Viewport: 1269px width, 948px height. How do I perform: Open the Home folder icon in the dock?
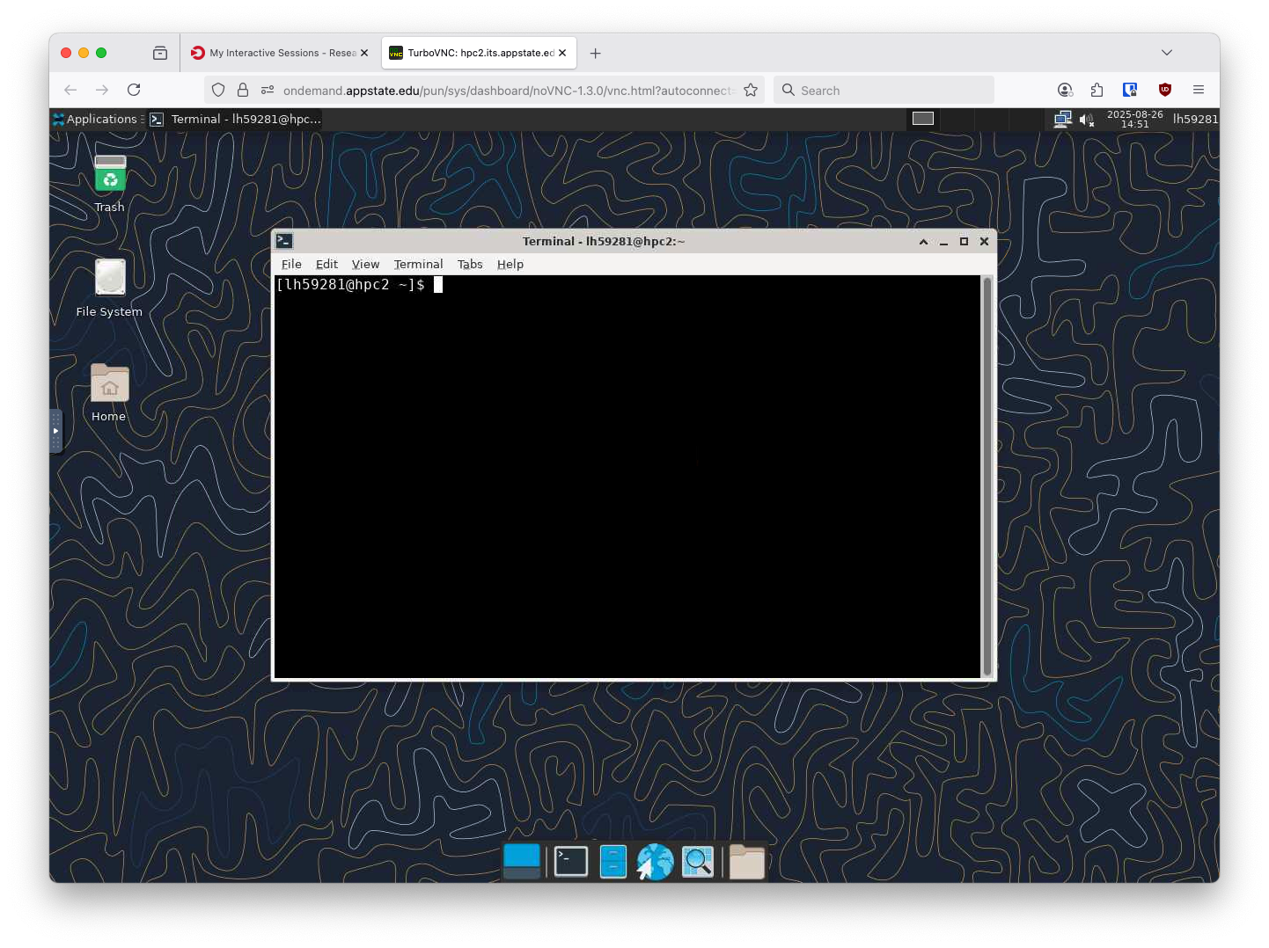(x=746, y=862)
